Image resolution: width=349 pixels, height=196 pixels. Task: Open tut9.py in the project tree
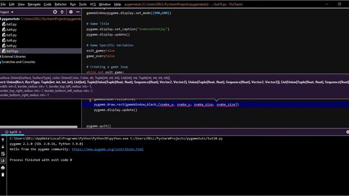pyautogui.click(x=11, y=46)
